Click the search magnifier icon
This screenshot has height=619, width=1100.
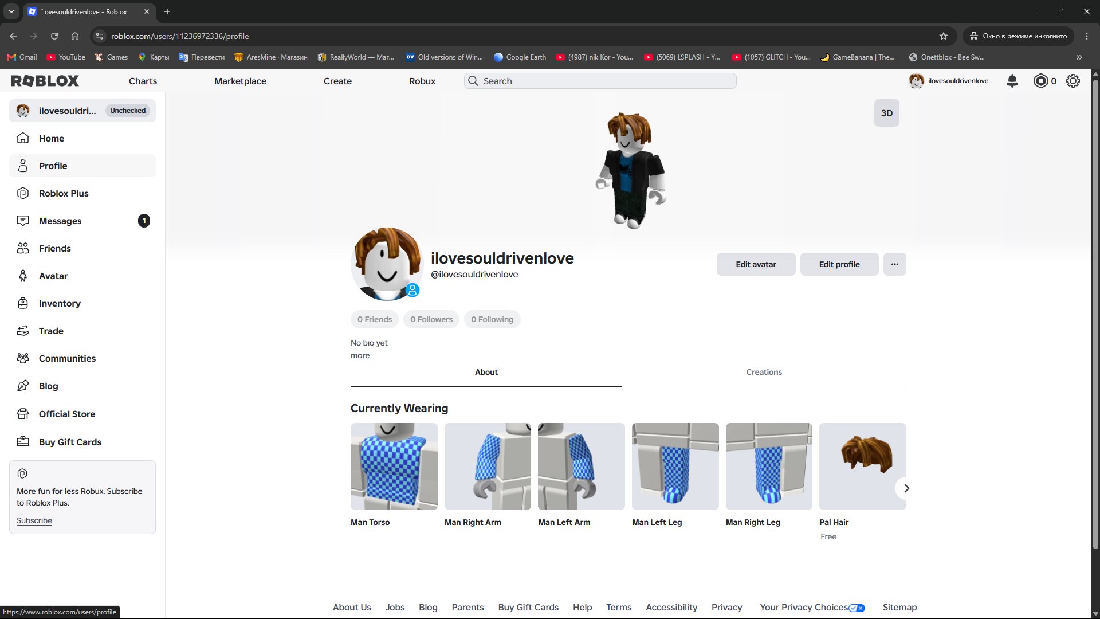(473, 81)
